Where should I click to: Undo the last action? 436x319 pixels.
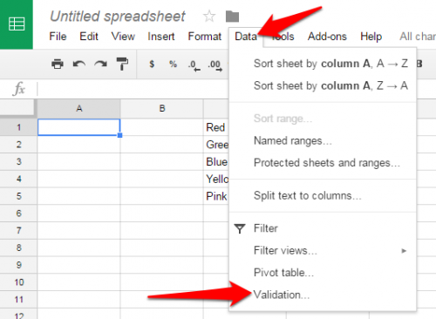pos(78,64)
